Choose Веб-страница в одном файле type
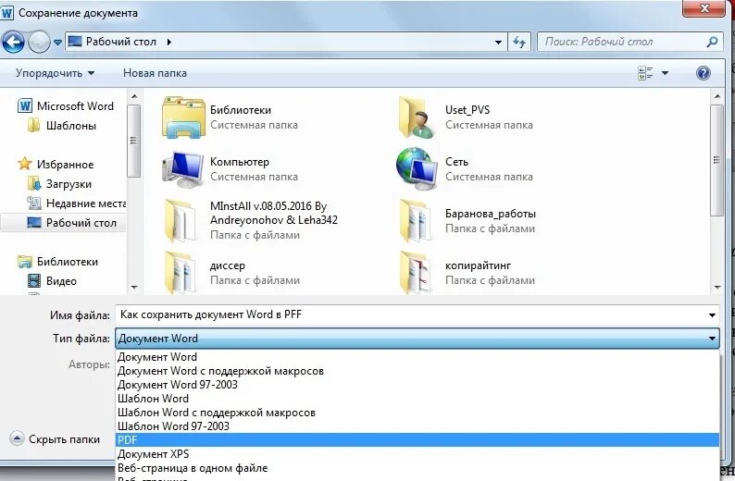The width and height of the screenshot is (735, 481). [x=417, y=468]
